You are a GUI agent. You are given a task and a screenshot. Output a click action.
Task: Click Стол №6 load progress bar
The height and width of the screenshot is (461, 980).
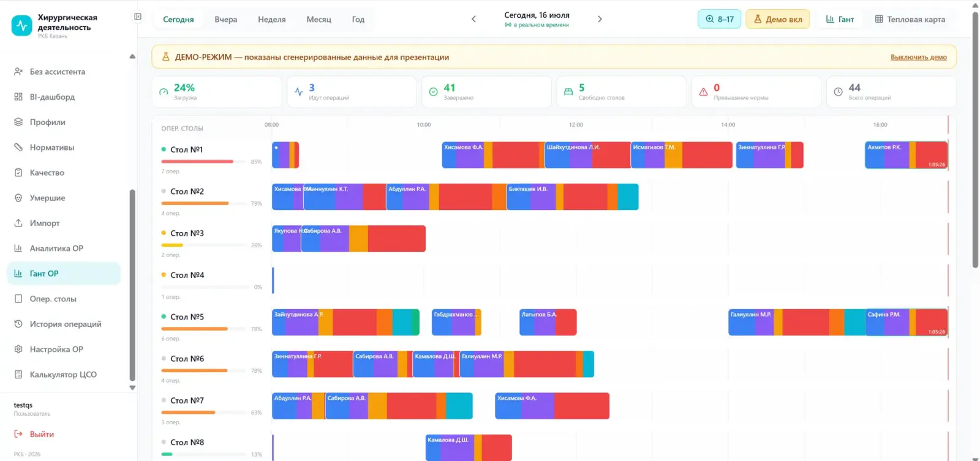click(x=203, y=370)
